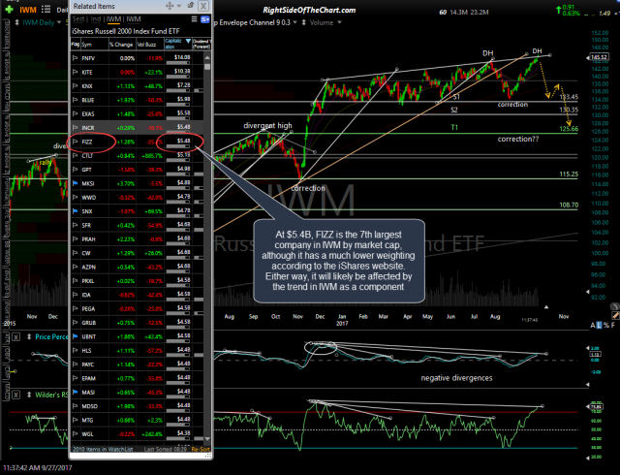Sort by the % Change column header

pyautogui.click(x=122, y=45)
